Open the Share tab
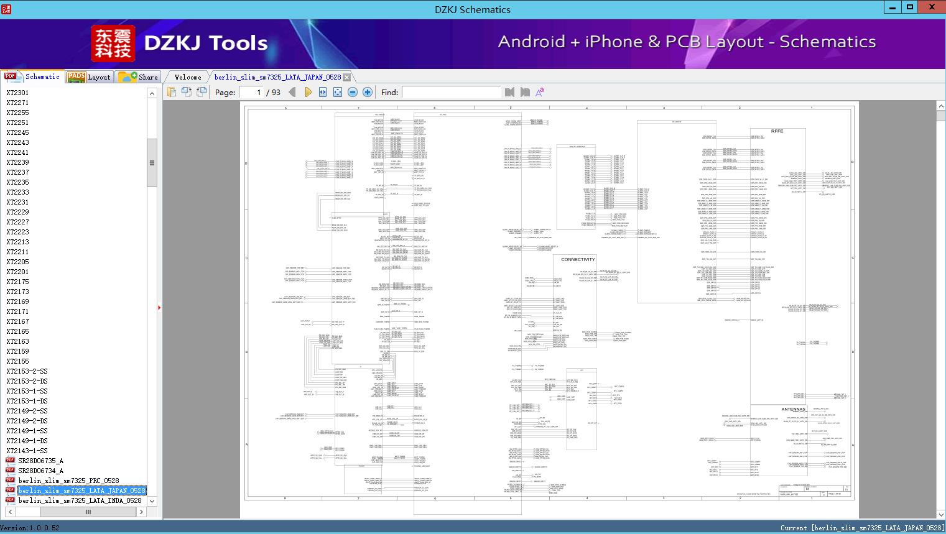This screenshot has height=534, width=946. tap(138, 77)
